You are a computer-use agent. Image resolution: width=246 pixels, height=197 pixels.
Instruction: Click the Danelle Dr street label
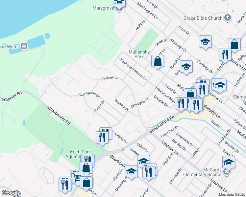161,101
